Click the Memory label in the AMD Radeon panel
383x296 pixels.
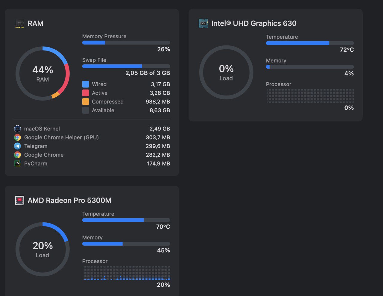(x=92, y=237)
